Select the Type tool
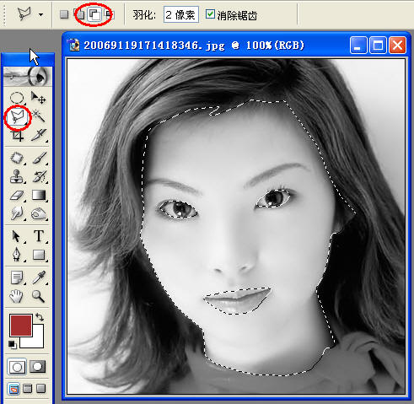Screen dimensions: 414x404 39,235
